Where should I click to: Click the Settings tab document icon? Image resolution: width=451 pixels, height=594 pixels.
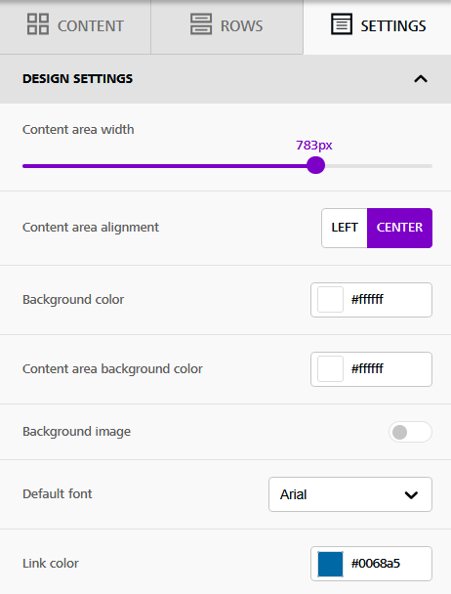click(x=342, y=24)
